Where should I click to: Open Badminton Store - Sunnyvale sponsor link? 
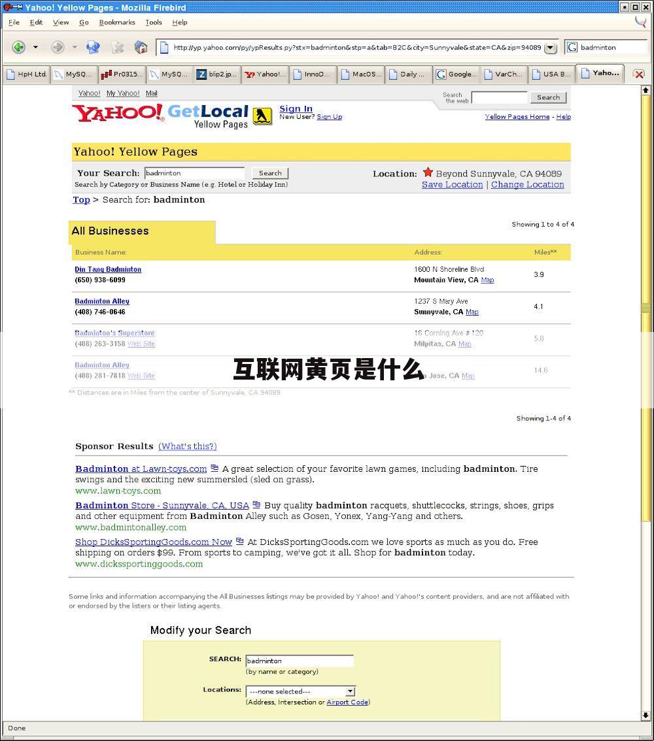click(162, 505)
